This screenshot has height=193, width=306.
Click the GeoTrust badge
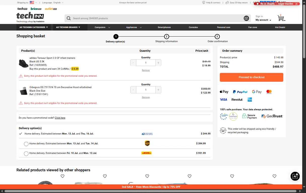point(272,116)
